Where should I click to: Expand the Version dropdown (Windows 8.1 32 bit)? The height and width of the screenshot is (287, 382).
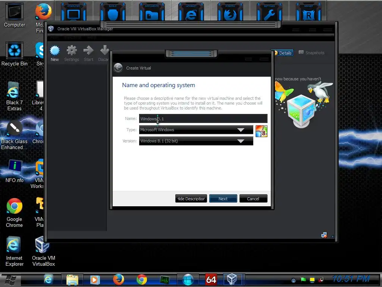[x=196, y=141]
